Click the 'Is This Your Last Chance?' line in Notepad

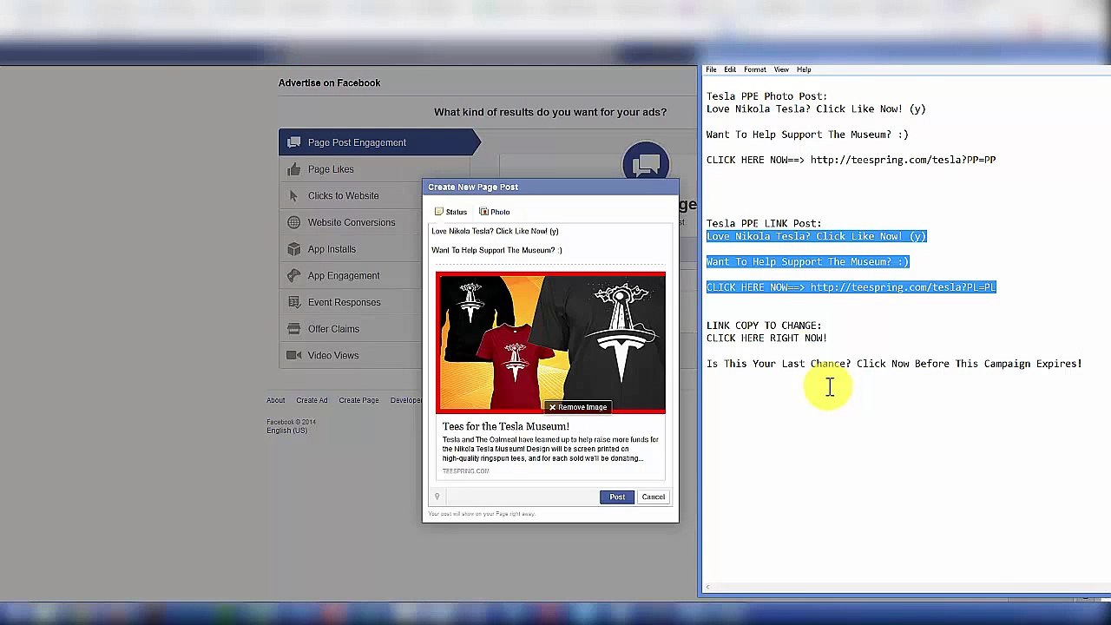click(x=894, y=364)
